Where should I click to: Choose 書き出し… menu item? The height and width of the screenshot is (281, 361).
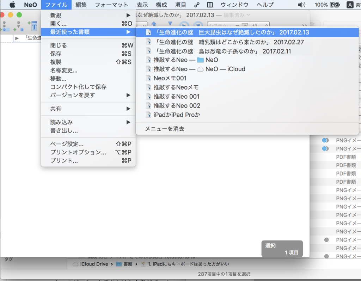tap(88, 130)
